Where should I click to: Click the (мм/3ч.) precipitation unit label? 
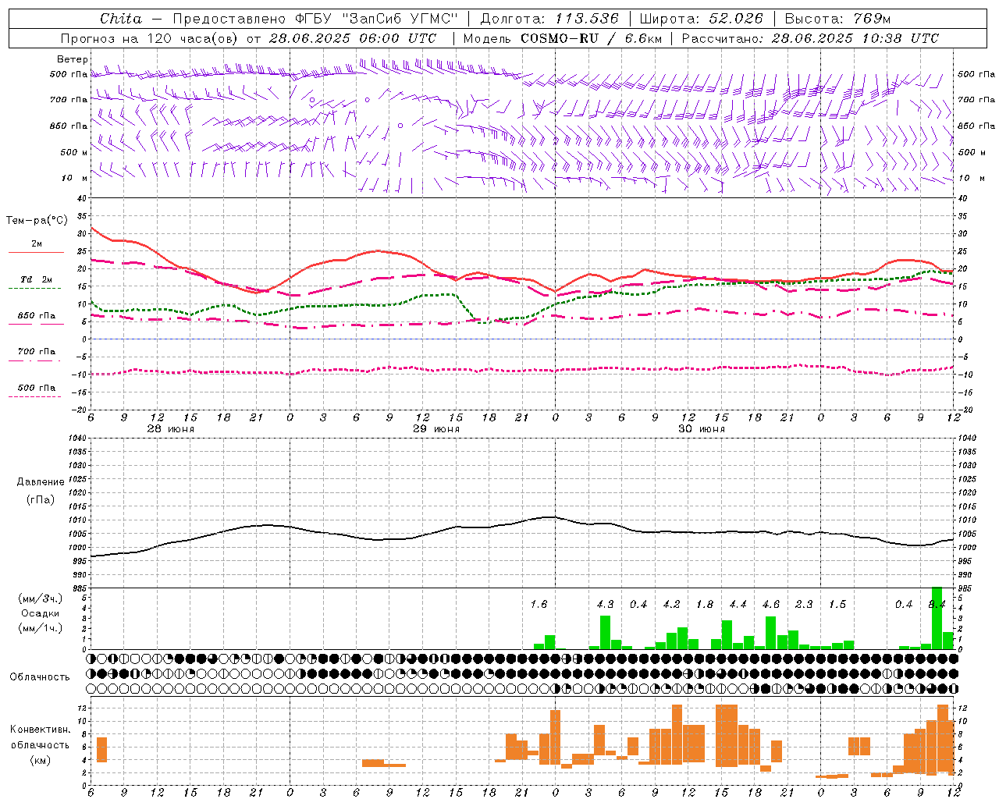pyautogui.click(x=41, y=598)
